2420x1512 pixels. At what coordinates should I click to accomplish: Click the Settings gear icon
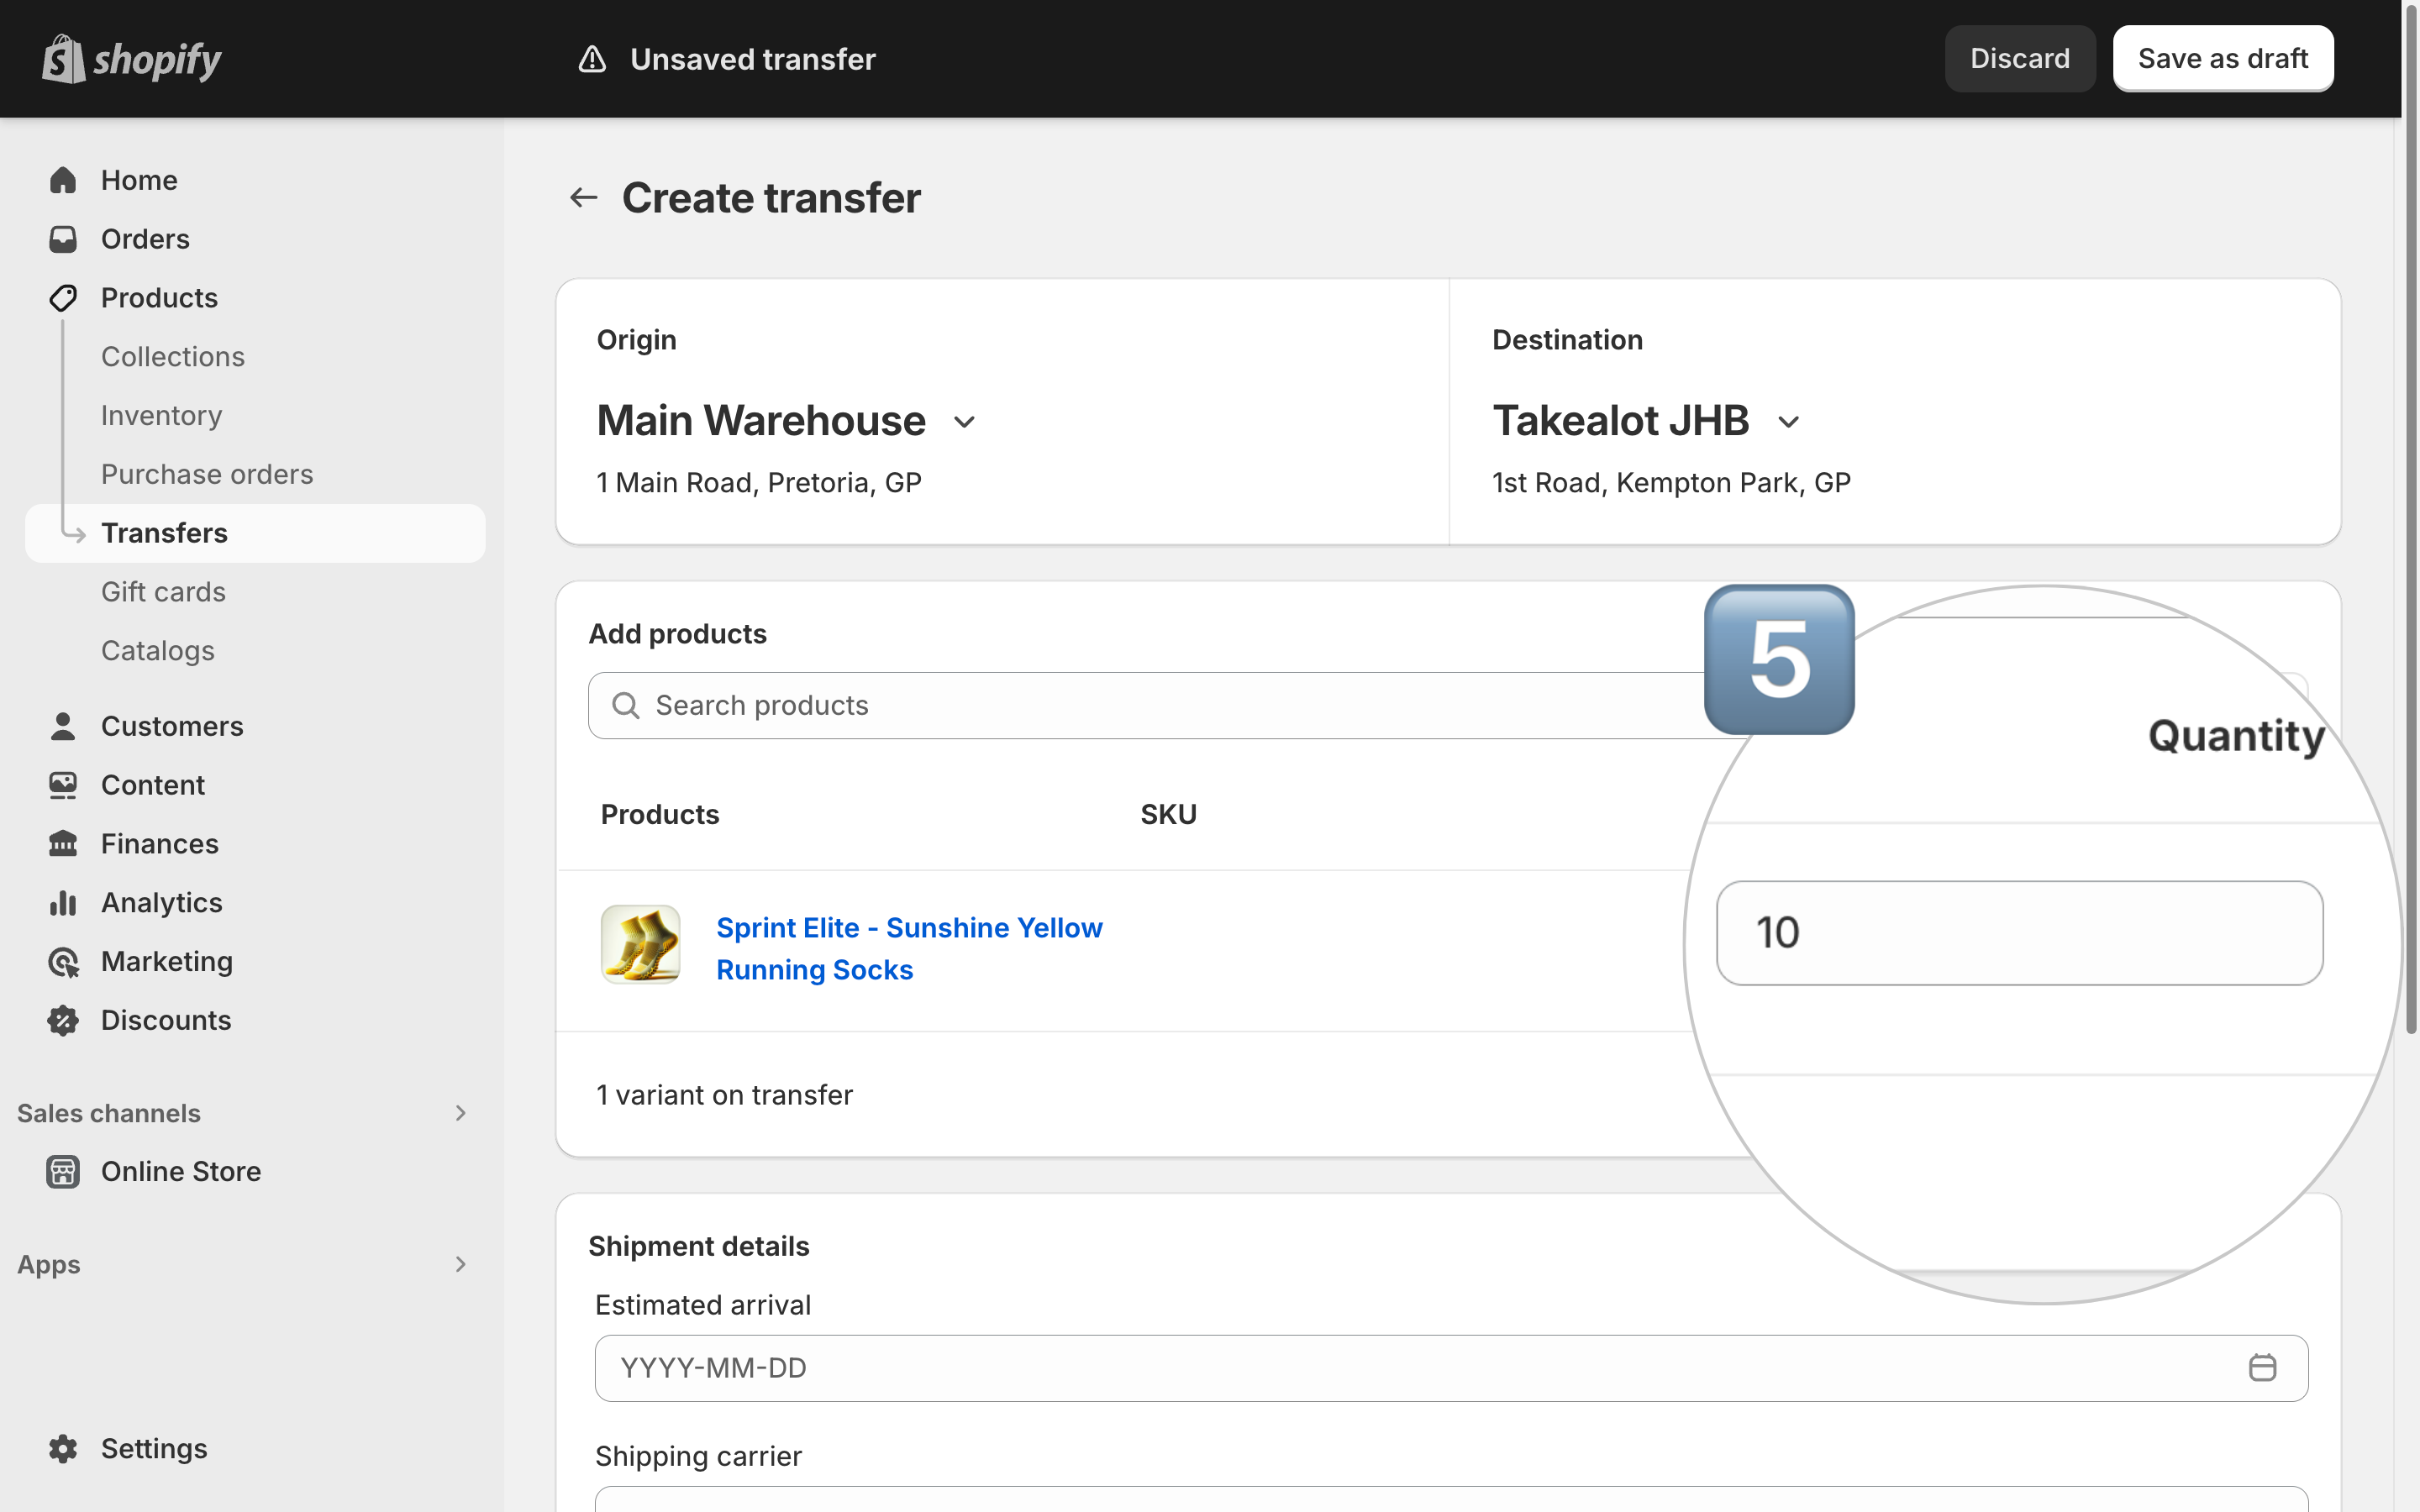(x=63, y=1449)
